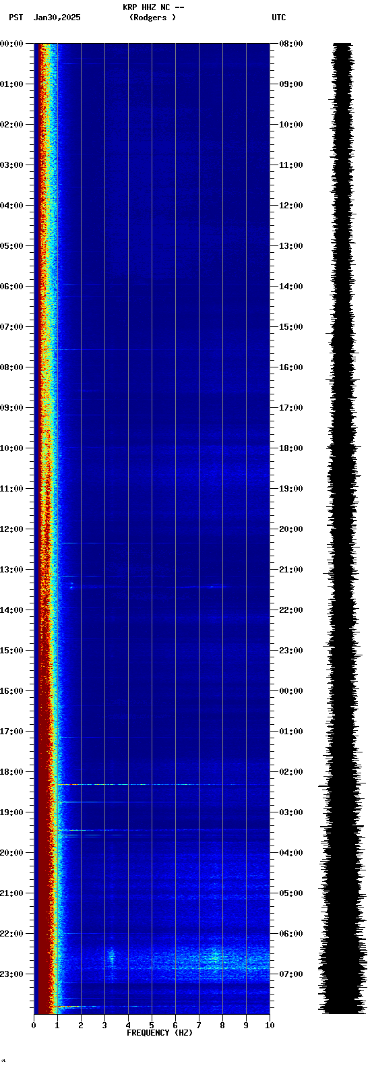Click the '09:00' PST time label
The image size is (372, 1068).
11,408
